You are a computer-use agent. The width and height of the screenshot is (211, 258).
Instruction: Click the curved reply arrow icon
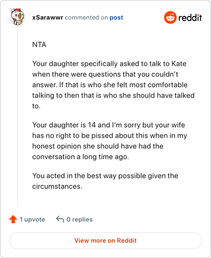(60, 219)
